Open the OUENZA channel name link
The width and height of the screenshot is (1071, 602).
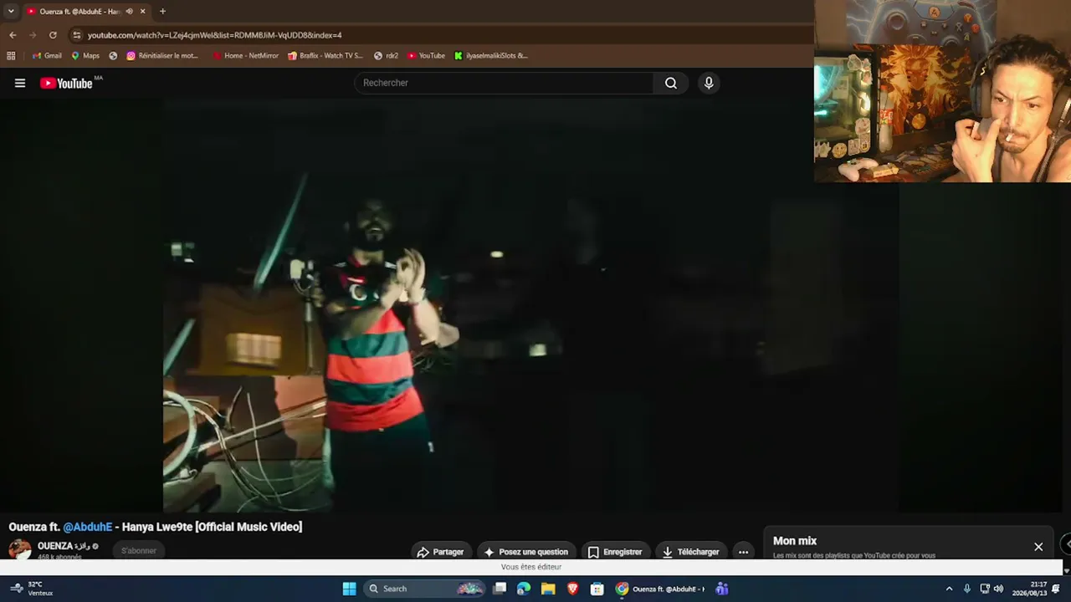(x=64, y=546)
